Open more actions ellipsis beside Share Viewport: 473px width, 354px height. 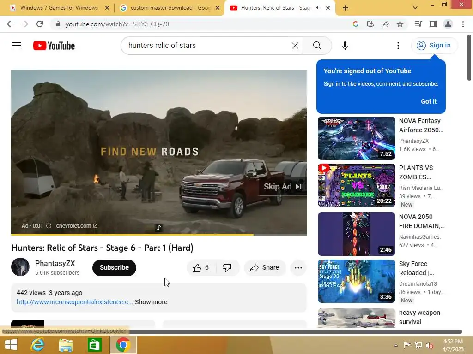[x=298, y=268]
